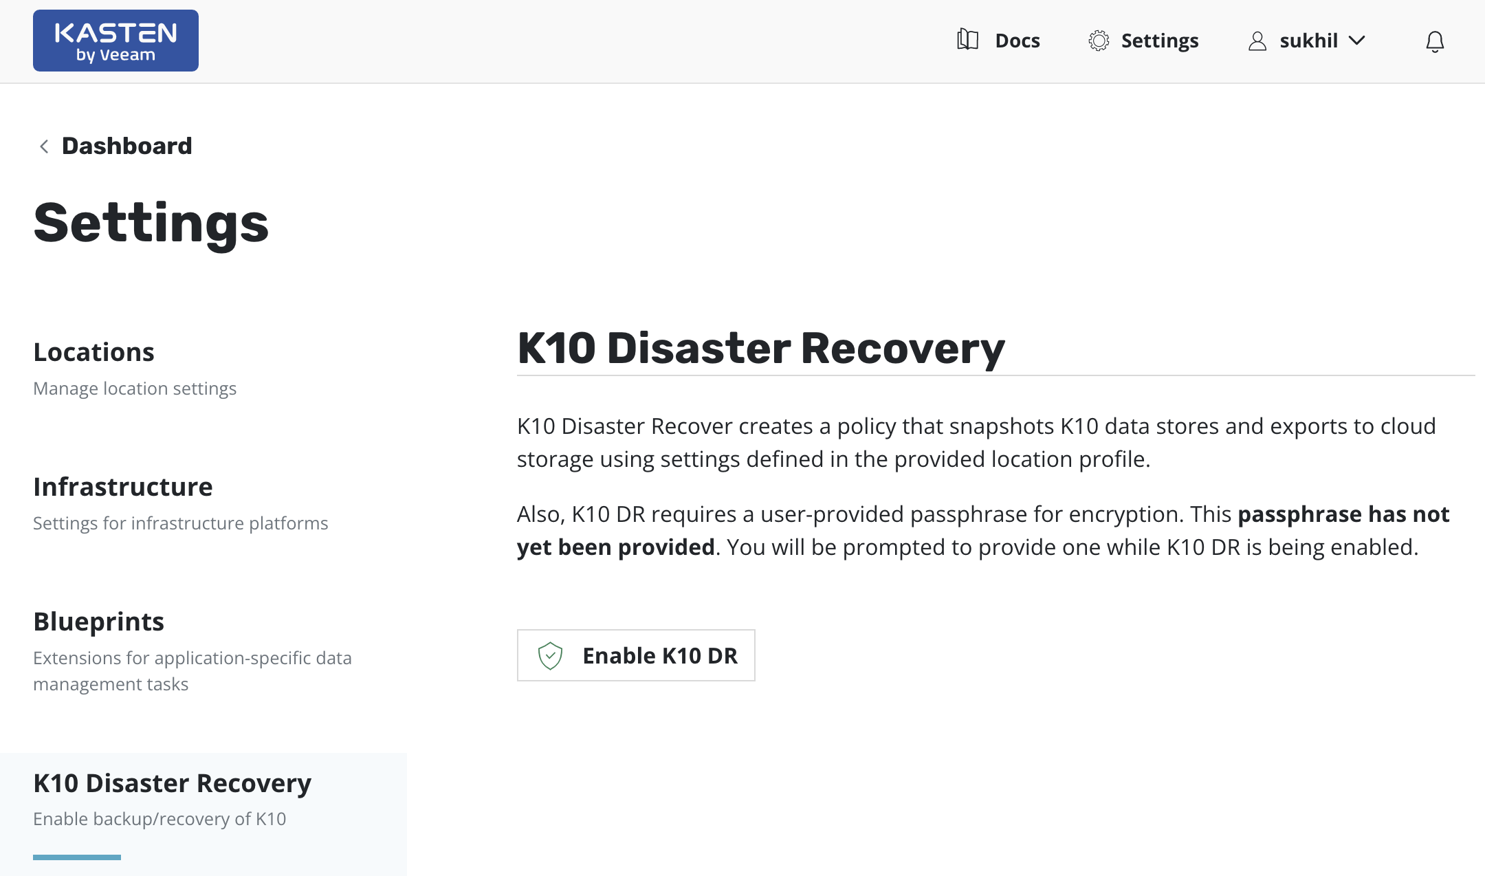Open the Blueprints settings section
Screen dimensions: 1485x876
(98, 622)
